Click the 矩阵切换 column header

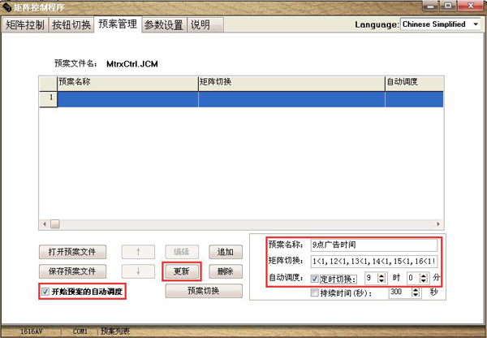[291, 84]
